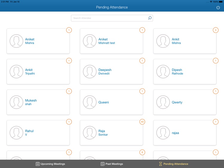Viewport: 224px width, 168px height.
Task: Click Rahul V's avatar icon
Action: pyautogui.click(x=16, y=133)
